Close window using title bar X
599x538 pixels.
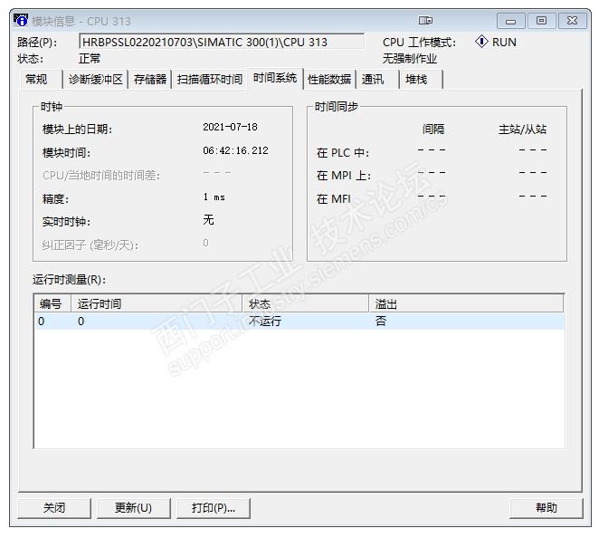click(x=572, y=21)
